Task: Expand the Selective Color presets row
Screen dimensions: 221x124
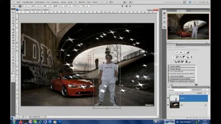Action: (182, 81)
